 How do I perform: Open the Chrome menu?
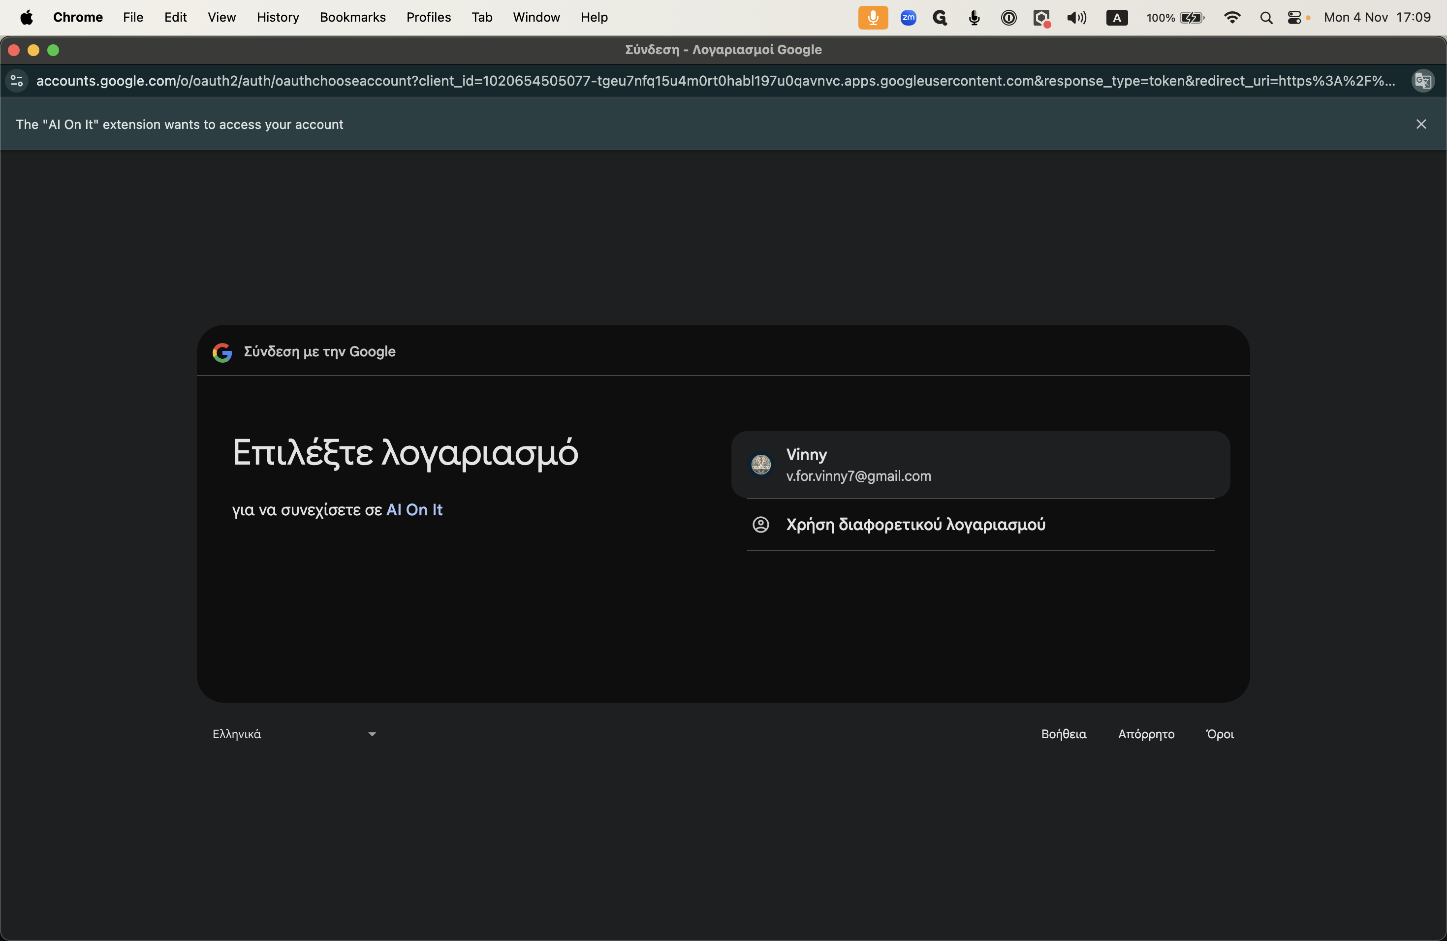click(78, 17)
